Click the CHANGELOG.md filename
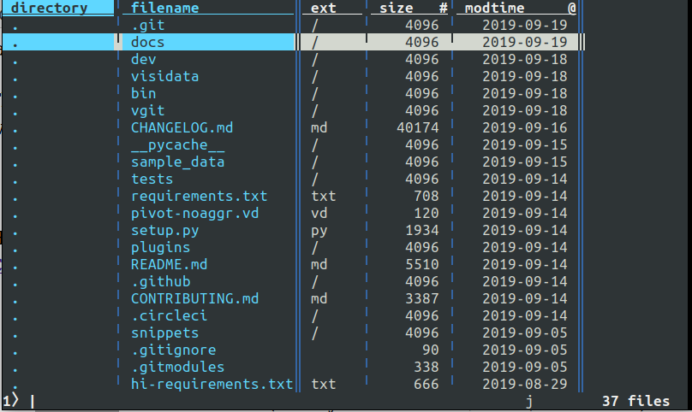Image resolution: width=692 pixels, height=412 pixels. click(x=182, y=127)
